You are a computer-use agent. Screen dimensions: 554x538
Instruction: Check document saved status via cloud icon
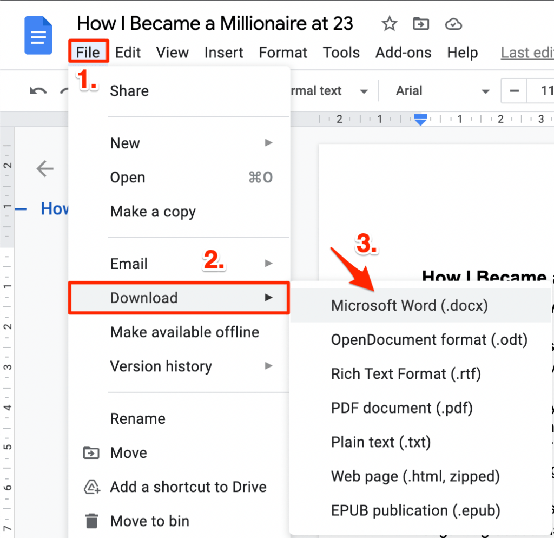tap(453, 24)
